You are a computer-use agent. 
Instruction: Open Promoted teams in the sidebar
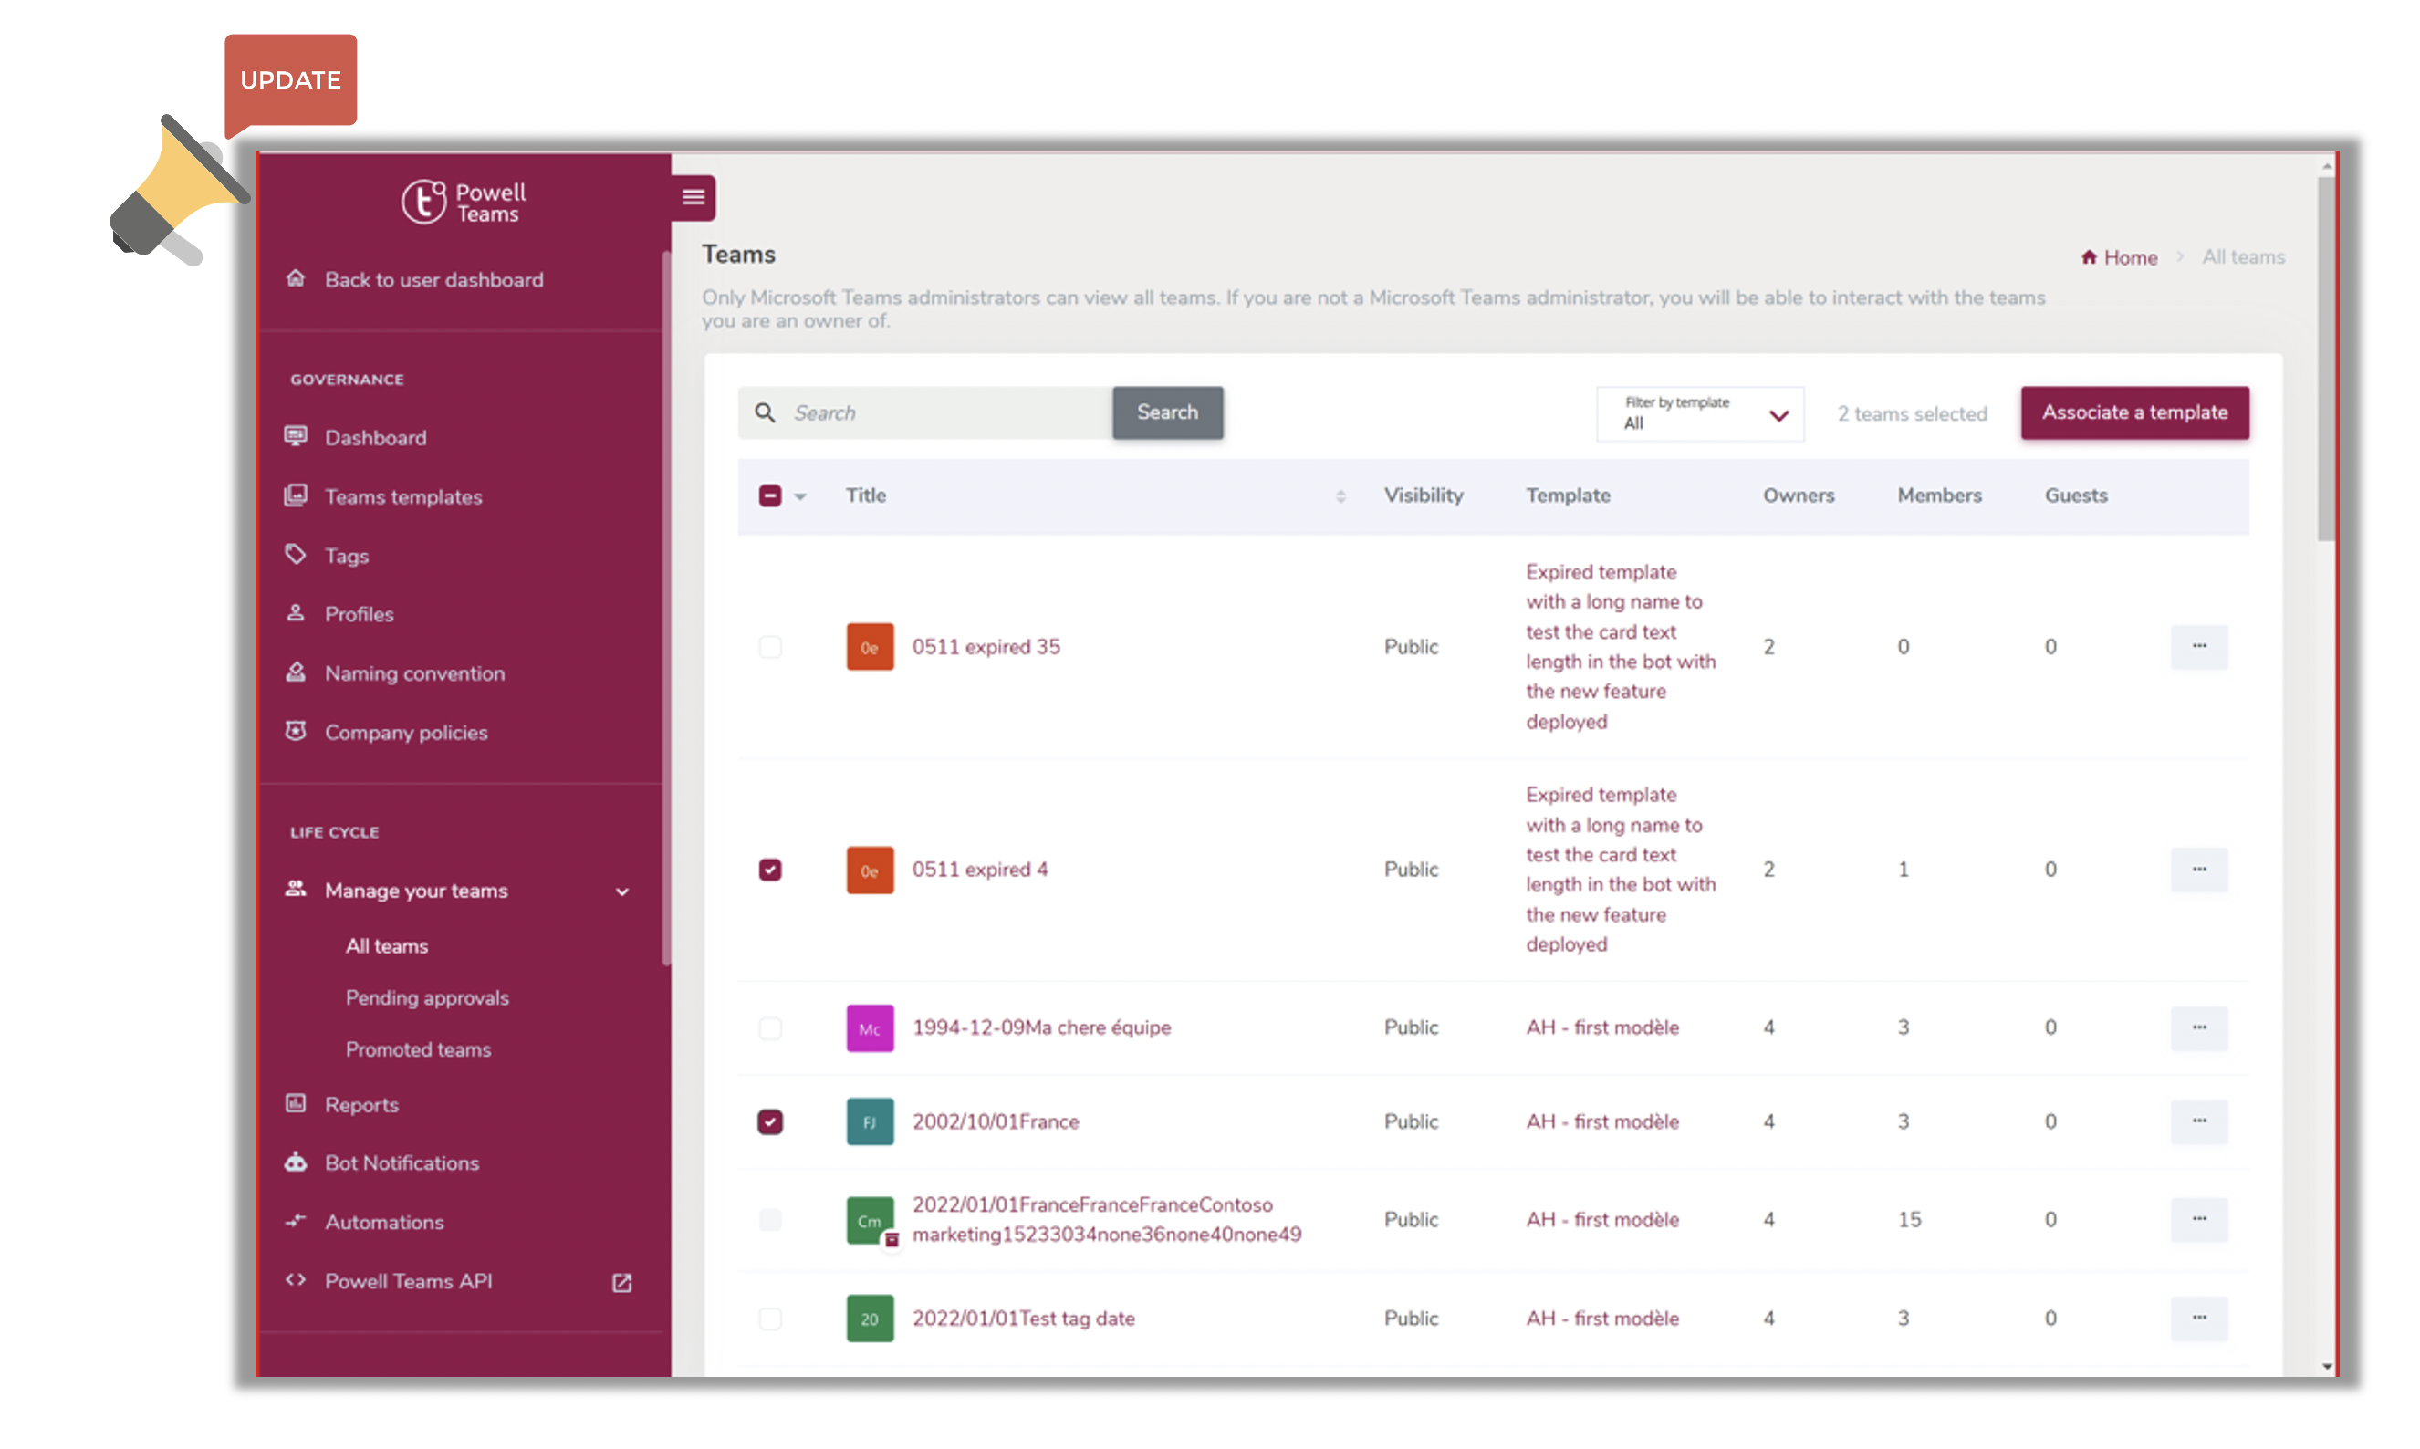(x=418, y=1048)
